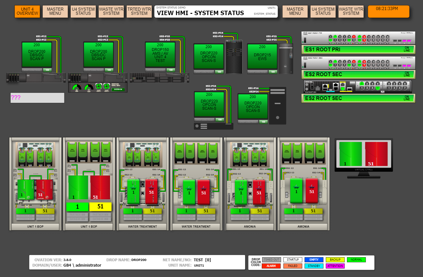The image size is (423, 277).
Task: Click the NORMAL green color code swatch
Action: (356, 260)
